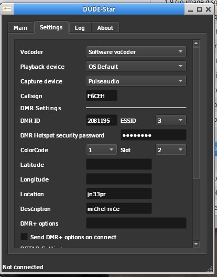The image size is (217, 277).
Task: Focus the DMR Hotspot security password field
Action: coord(154,135)
